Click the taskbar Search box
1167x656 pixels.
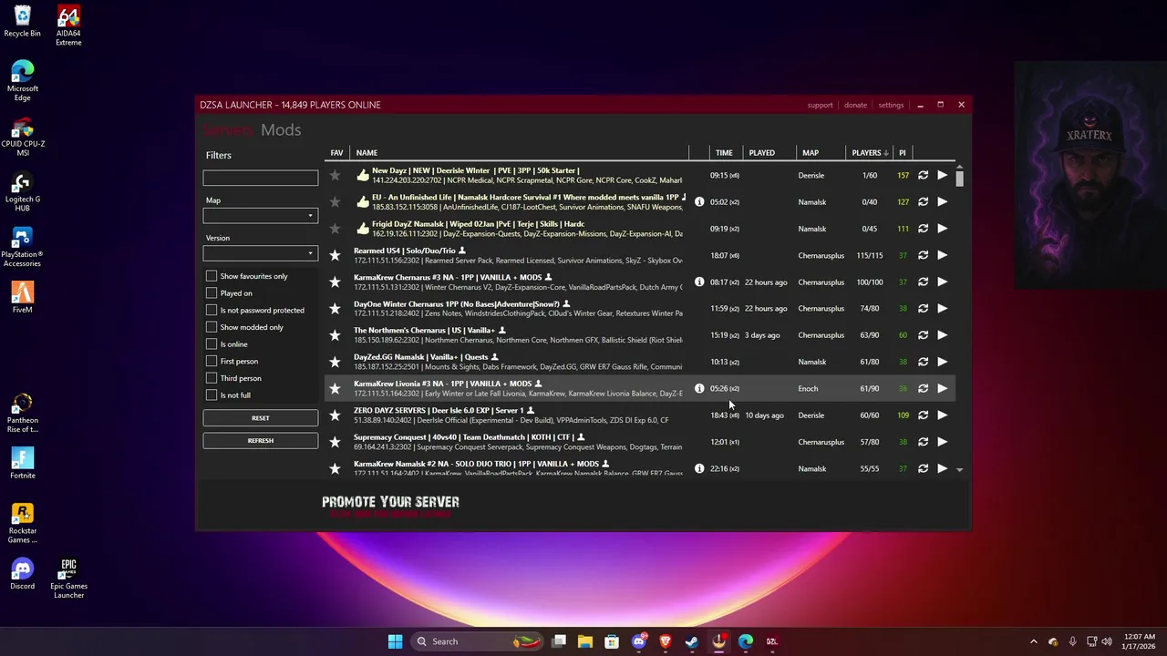479,641
